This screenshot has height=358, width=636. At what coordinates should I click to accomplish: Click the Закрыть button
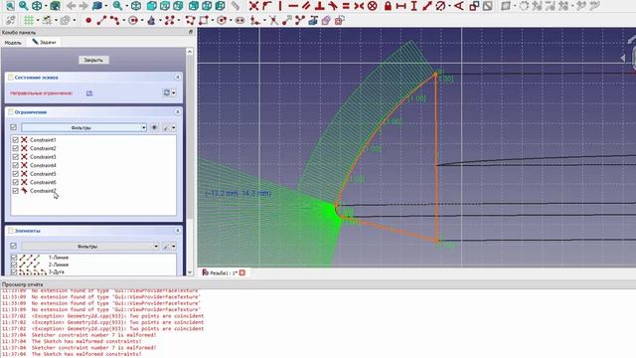click(93, 60)
